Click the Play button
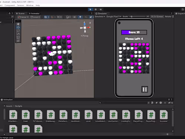The width and height of the screenshot is (185, 139). click(x=90, y=9)
